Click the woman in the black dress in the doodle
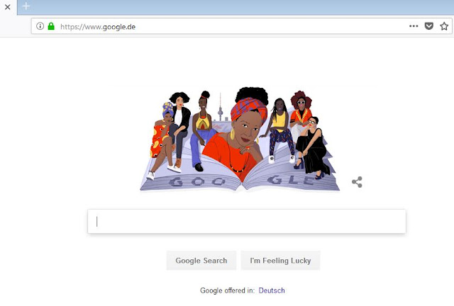This screenshot has height=306, width=454. tap(312, 147)
